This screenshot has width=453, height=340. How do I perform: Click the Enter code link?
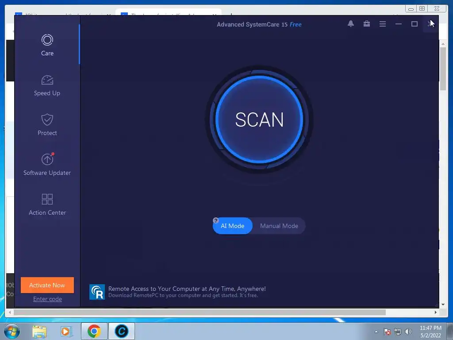coord(47,299)
